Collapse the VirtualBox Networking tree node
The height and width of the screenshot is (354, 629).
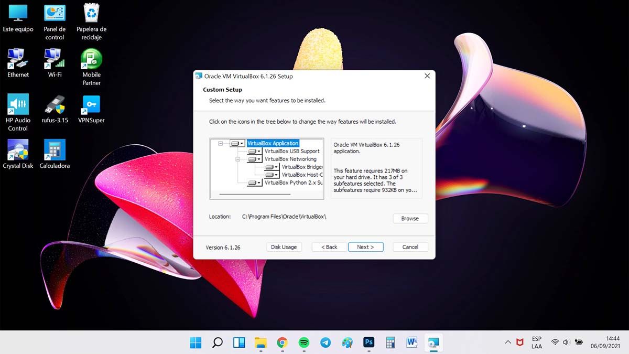(x=238, y=159)
